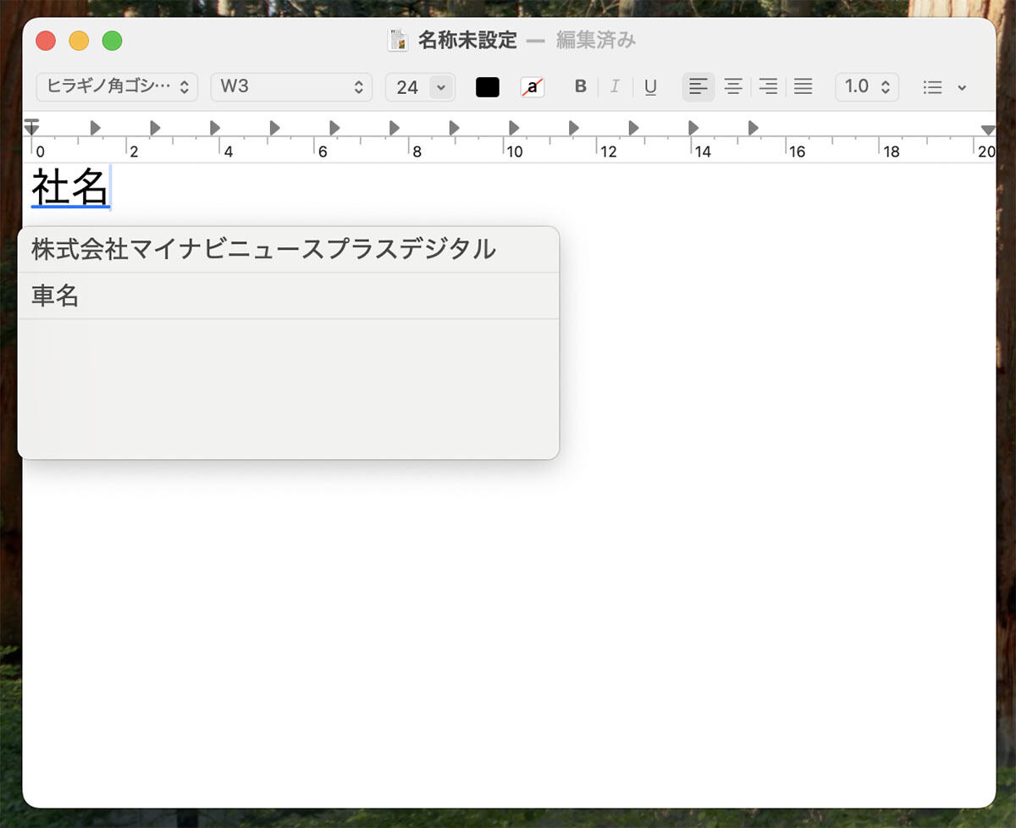Screen dimensions: 1016x828
Task: Click the 編集済み status in the title bar
Action: 595,41
